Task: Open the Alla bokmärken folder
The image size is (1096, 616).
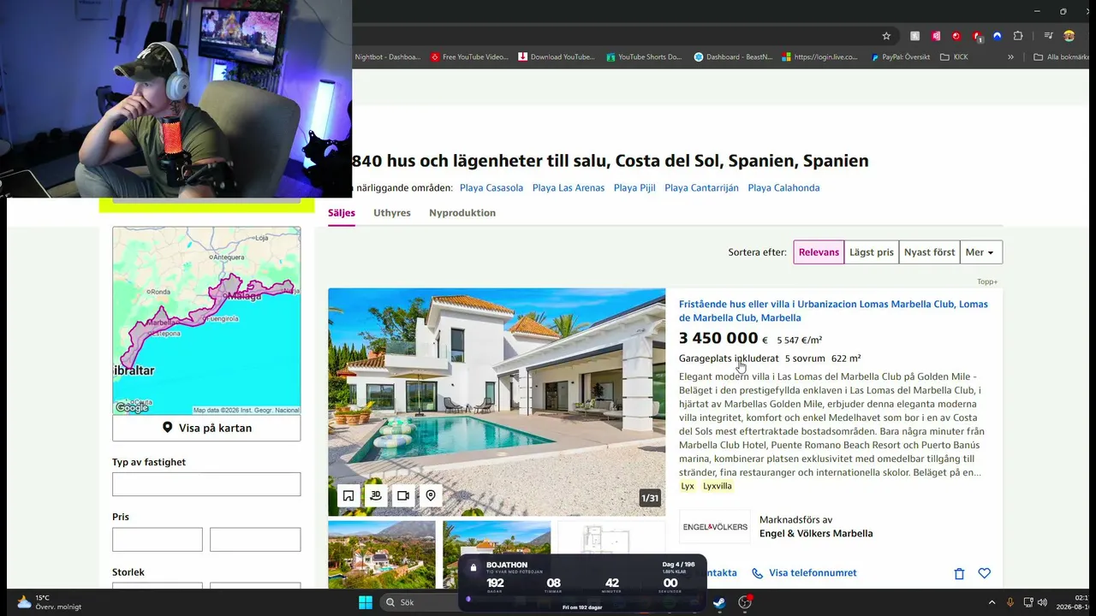Action: [x=1061, y=57]
